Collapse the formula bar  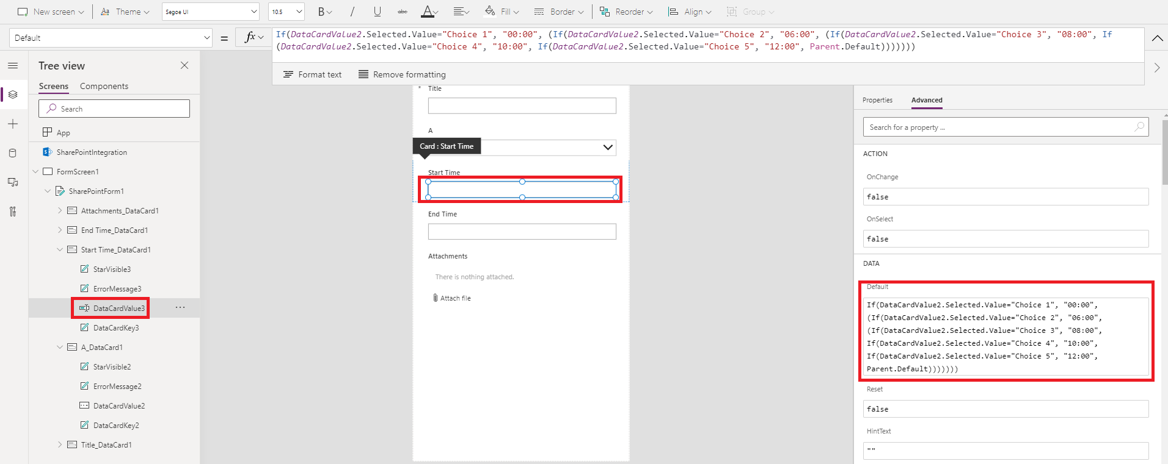point(1157,38)
